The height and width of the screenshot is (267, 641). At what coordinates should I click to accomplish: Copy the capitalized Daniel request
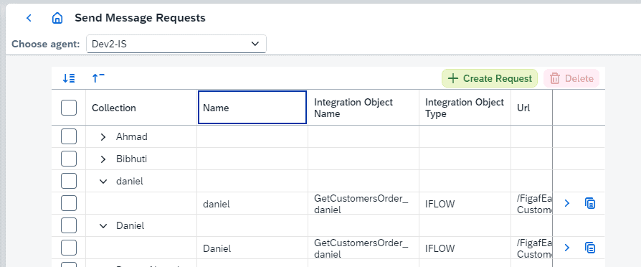(x=590, y=248)
